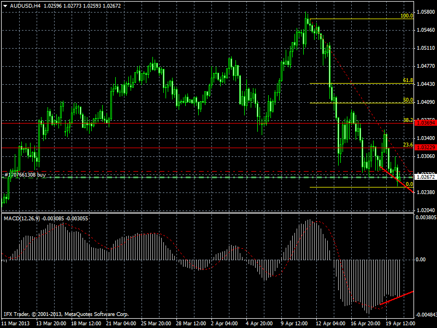Click the 19 Apr 12:00 time label
Viewport: 437px width, 328px height.
coord(400,324)
